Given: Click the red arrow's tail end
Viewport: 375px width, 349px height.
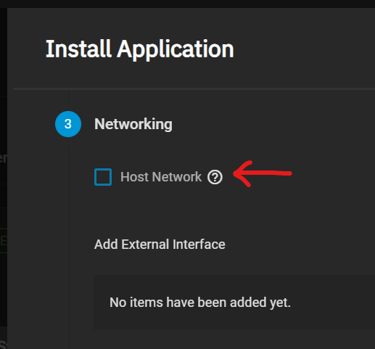Looking at the screenshot, I should pyautogui.click(x=288, y=173).
